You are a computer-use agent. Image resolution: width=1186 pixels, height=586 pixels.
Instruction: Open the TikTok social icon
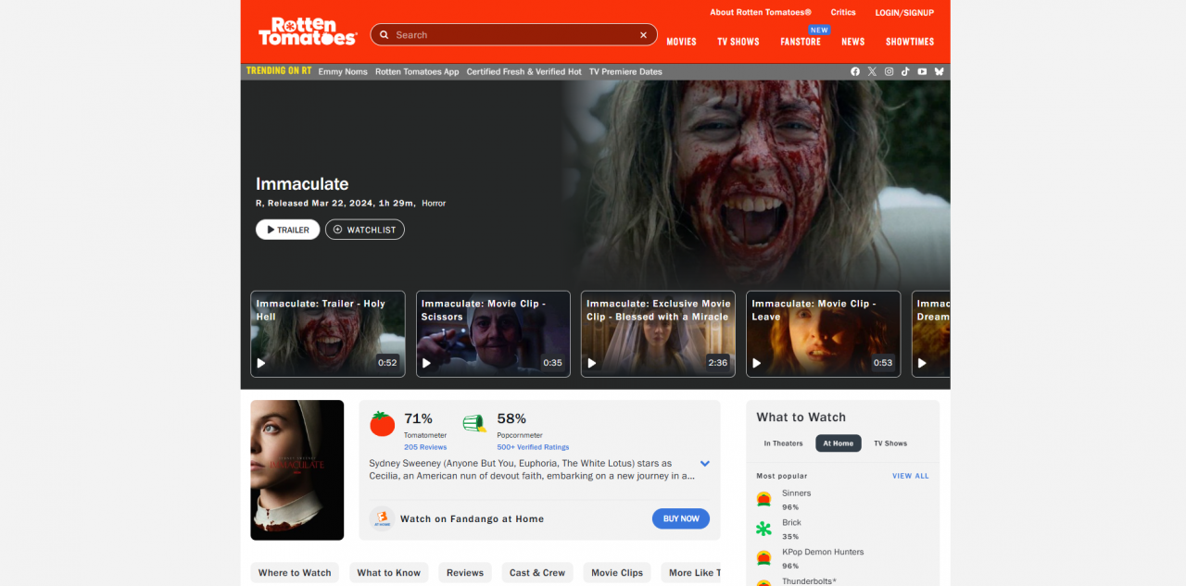905,71
